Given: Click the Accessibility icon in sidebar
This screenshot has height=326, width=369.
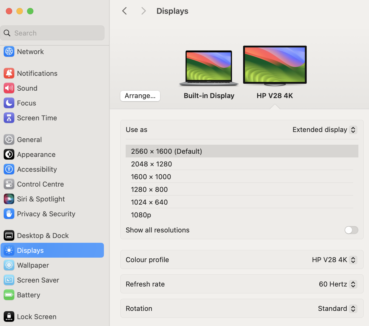Looking at the screenshot, I should click(9, 169).
